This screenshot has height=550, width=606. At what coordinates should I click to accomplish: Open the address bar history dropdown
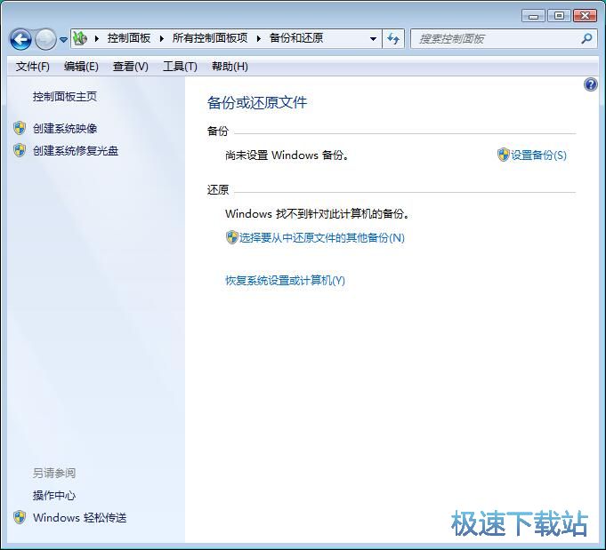coord(373,38)
